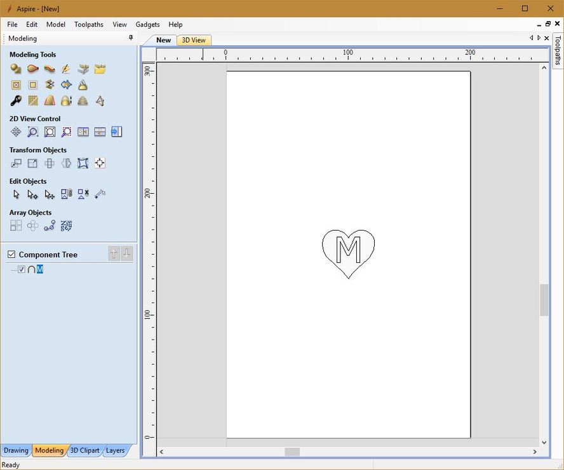The image size is (564, 470).
Task: Click Copy Objects Along Vectors icon
Action: click(x=50, y=226)
